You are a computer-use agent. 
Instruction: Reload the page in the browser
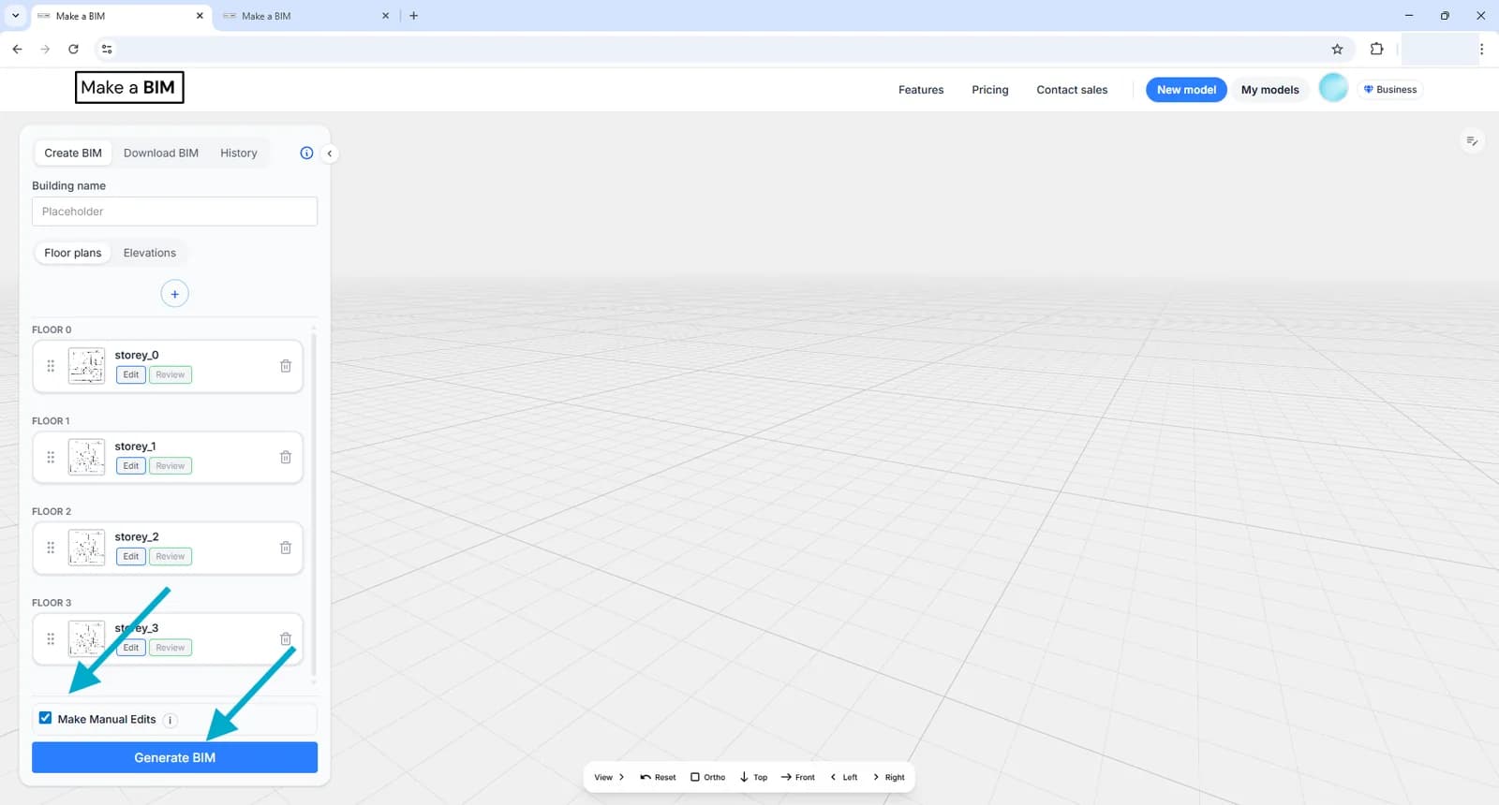(73, 49)
